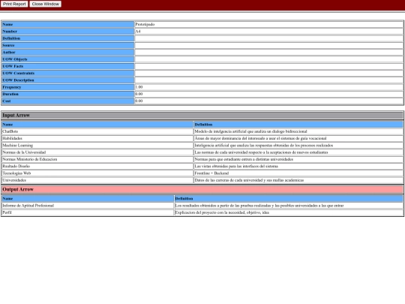Image resolution: width=405 pixels, height=304 pixels.
Task: Click the Output Arrow table Name header
Action: [x=88, y=198]
